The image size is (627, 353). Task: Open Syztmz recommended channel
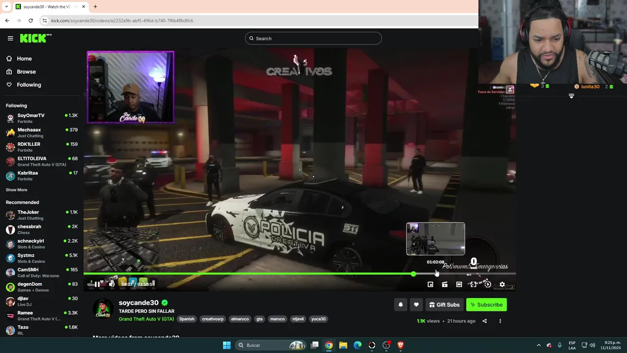[x=41, y=258]
